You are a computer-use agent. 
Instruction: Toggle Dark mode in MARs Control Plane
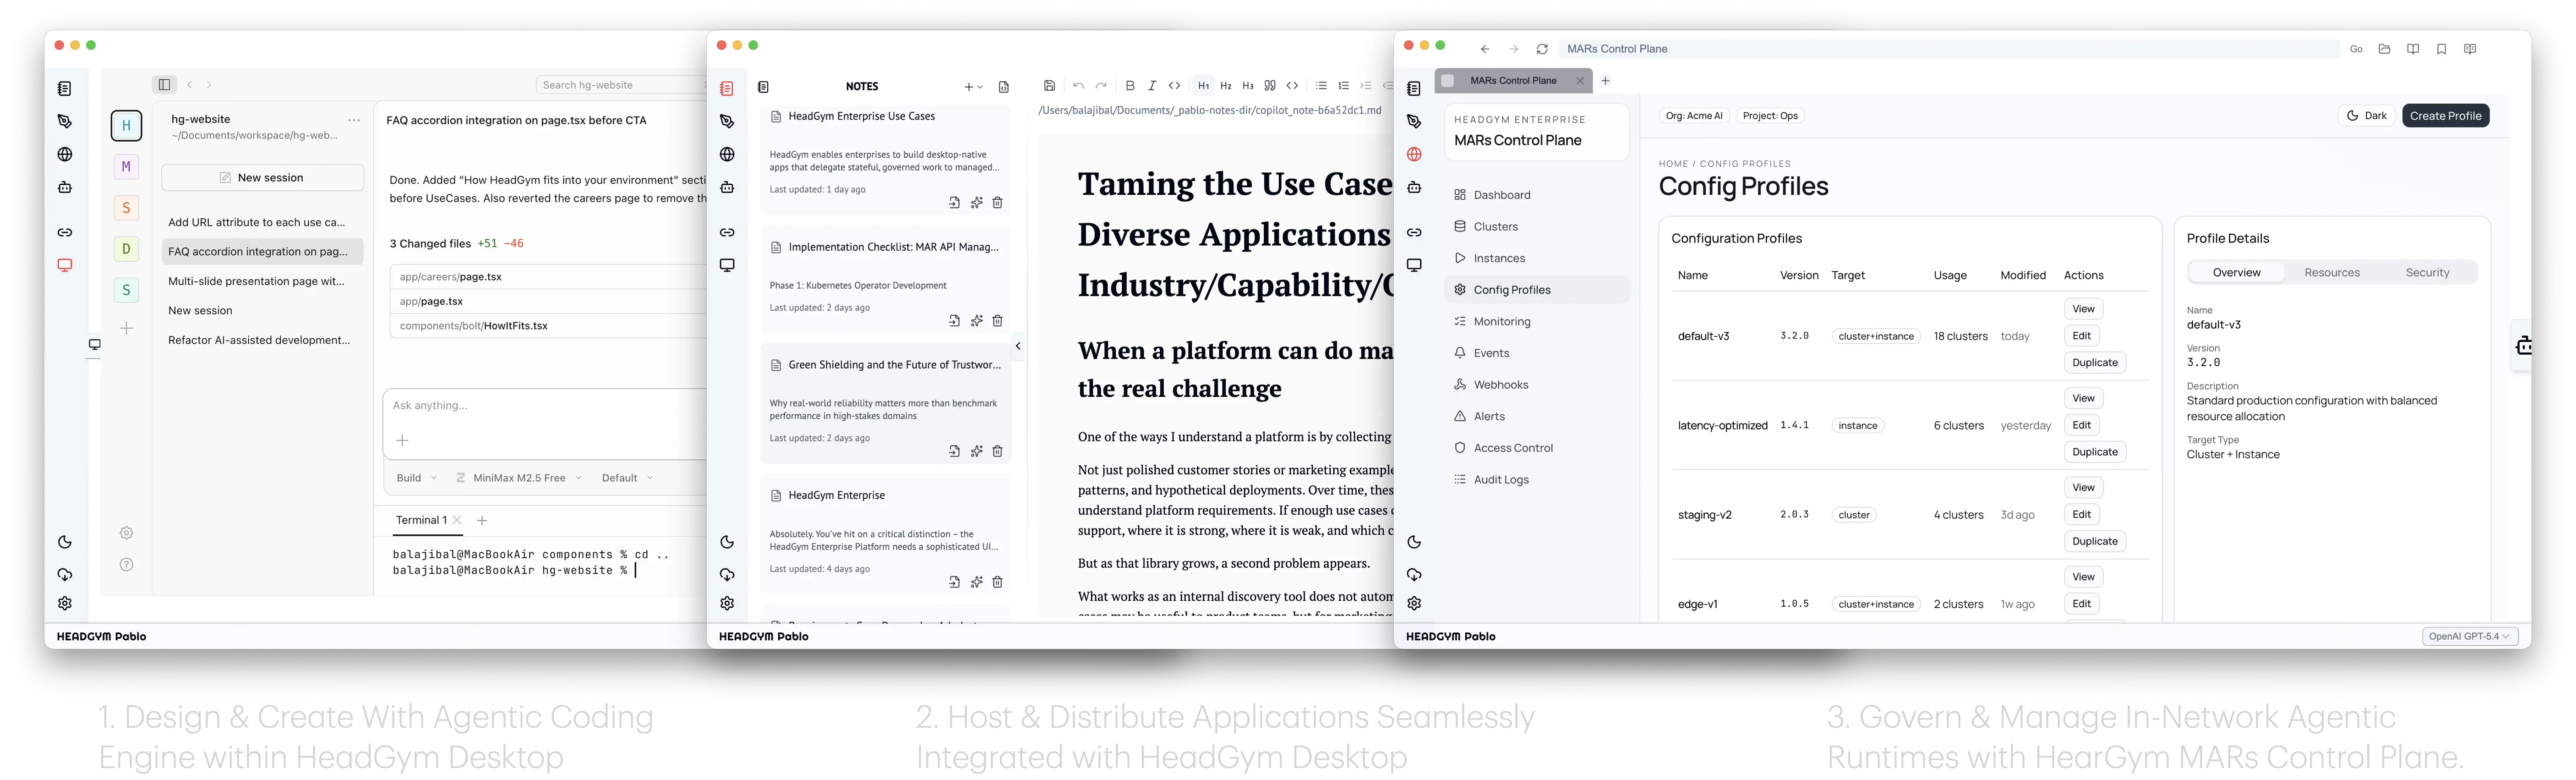[2367, 116]
